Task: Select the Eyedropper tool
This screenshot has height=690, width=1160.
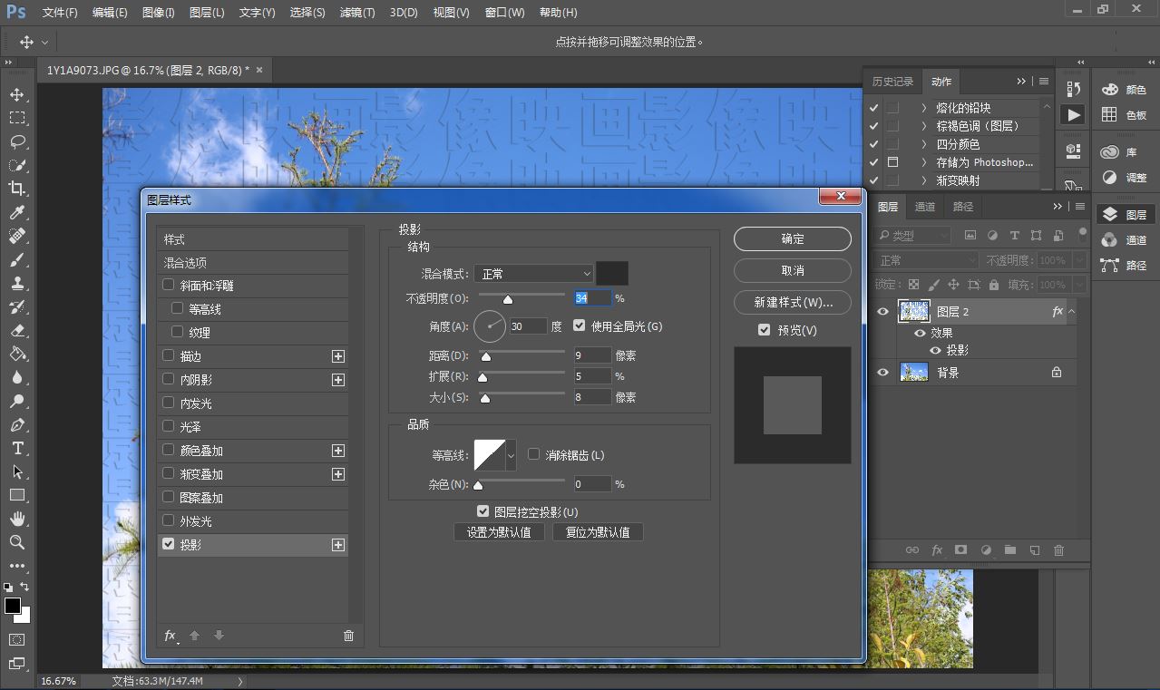Action: click(x=16, y=212)
